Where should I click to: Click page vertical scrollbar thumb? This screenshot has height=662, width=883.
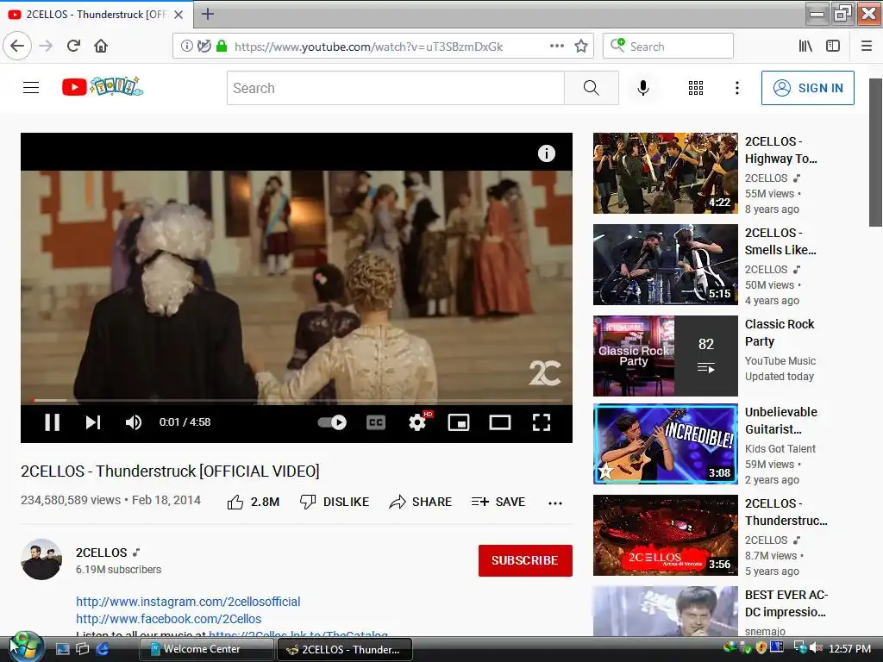(875, 152)
